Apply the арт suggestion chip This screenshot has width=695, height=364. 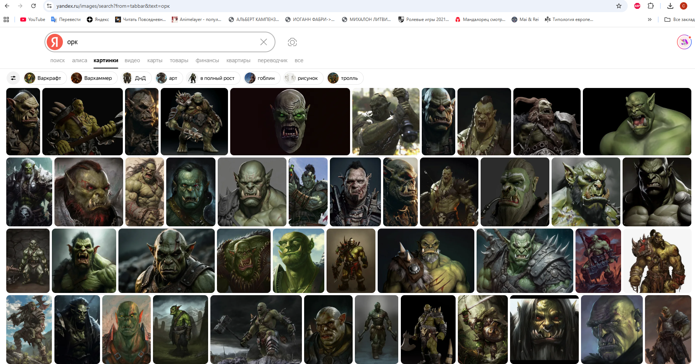point(169,78)
